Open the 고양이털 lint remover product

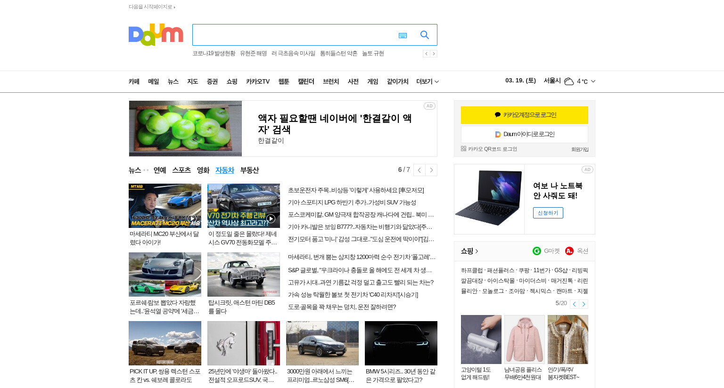coord(481,339)
